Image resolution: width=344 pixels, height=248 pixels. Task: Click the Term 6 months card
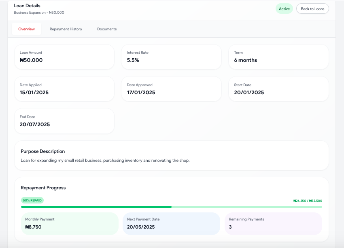[x=278, y=57]
